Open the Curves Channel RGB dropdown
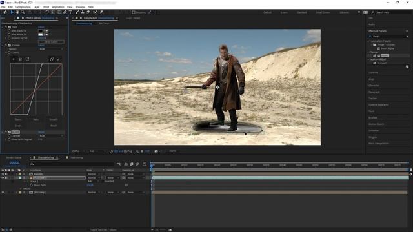 click(51, 49)
